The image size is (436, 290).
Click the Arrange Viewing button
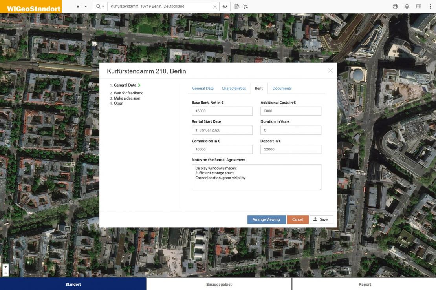266,219
